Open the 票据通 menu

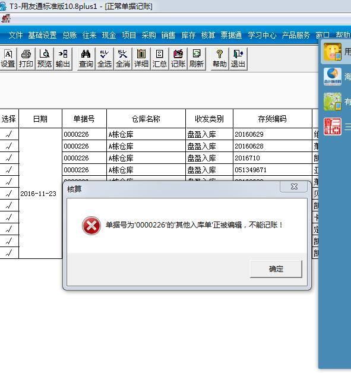[231, 35]
